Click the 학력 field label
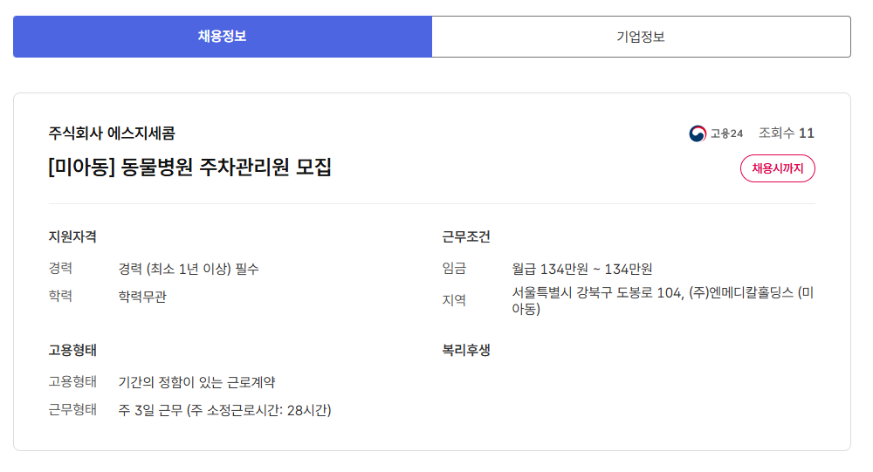Screen dimensions: 873x472 (60, 297)
